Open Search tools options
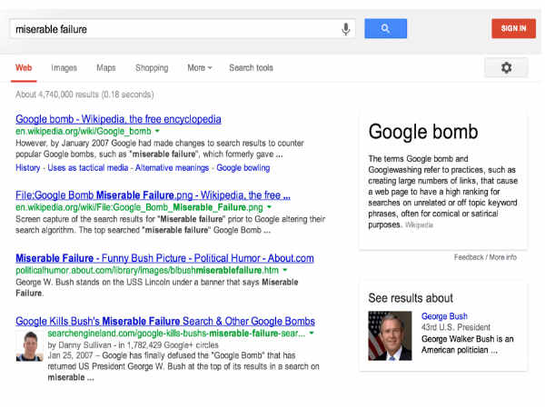 251,68
